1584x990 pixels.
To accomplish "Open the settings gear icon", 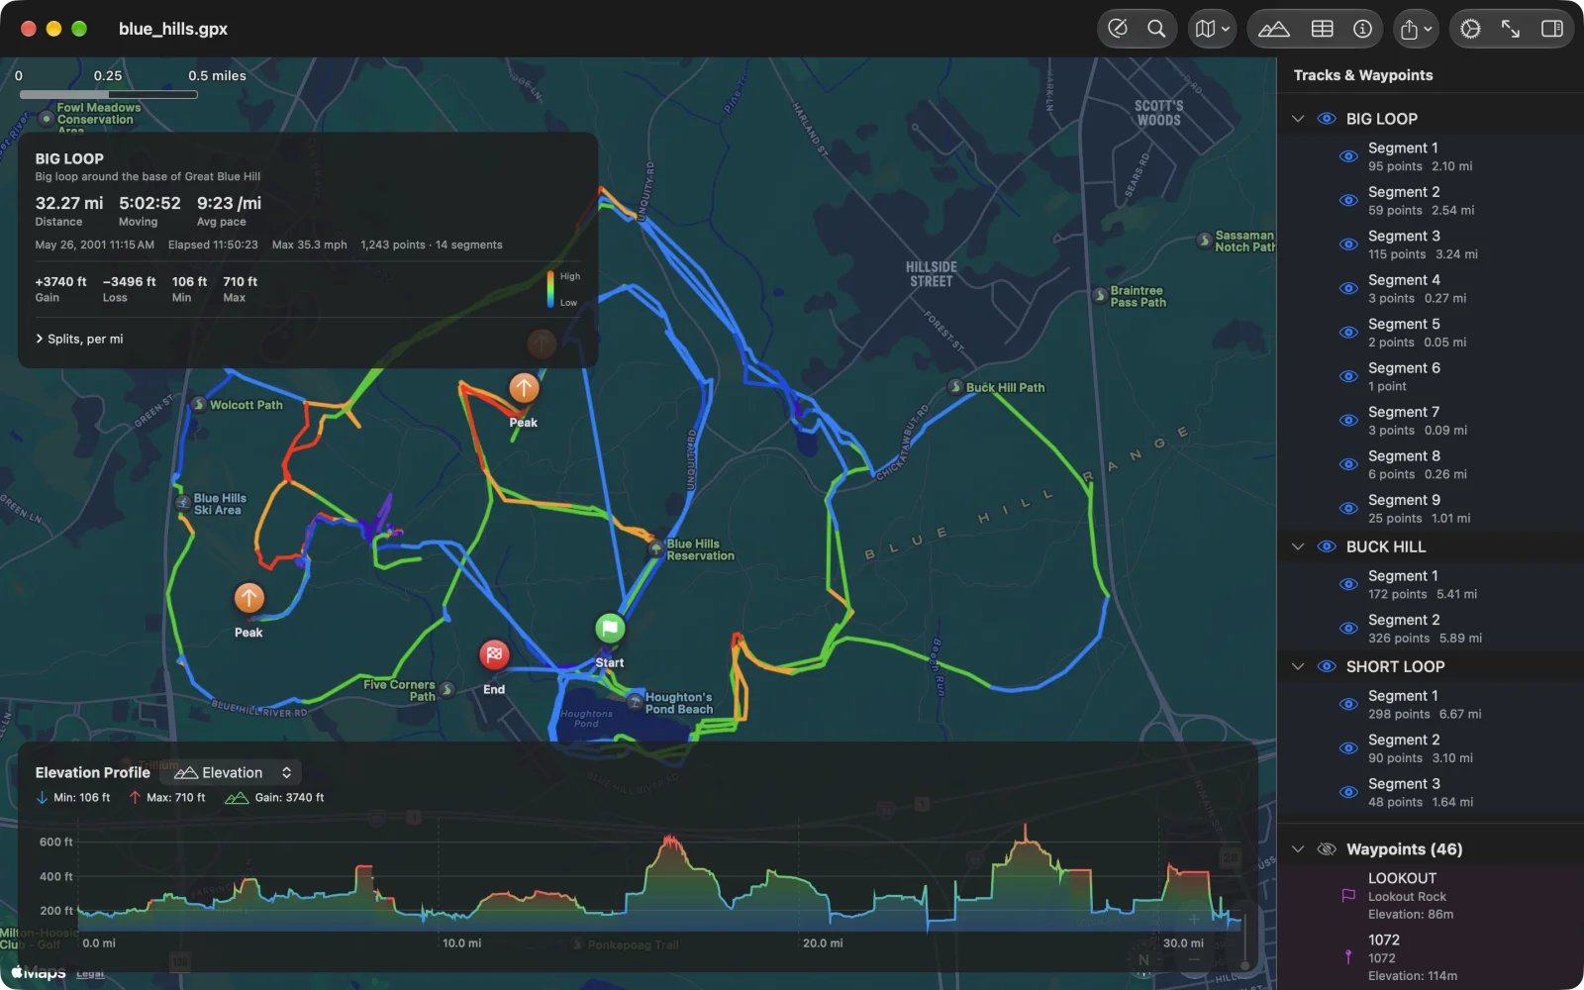I will pos(1470,29).
